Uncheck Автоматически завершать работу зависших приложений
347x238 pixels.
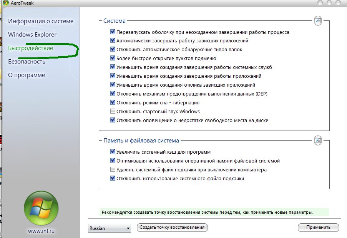pyautogui.click(x=113, y=40)
